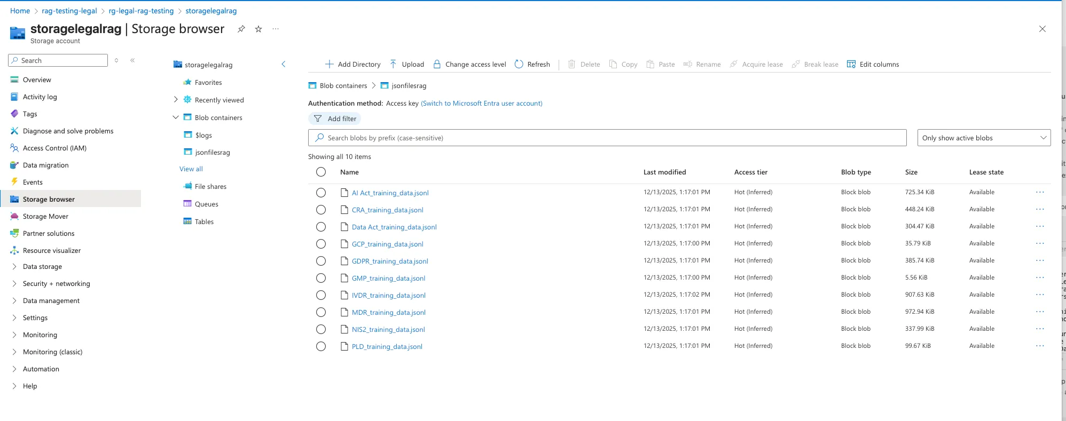Open the Only show active blobs dropdown
This screenshot has height=421, width=1066.
click(984, 138)
